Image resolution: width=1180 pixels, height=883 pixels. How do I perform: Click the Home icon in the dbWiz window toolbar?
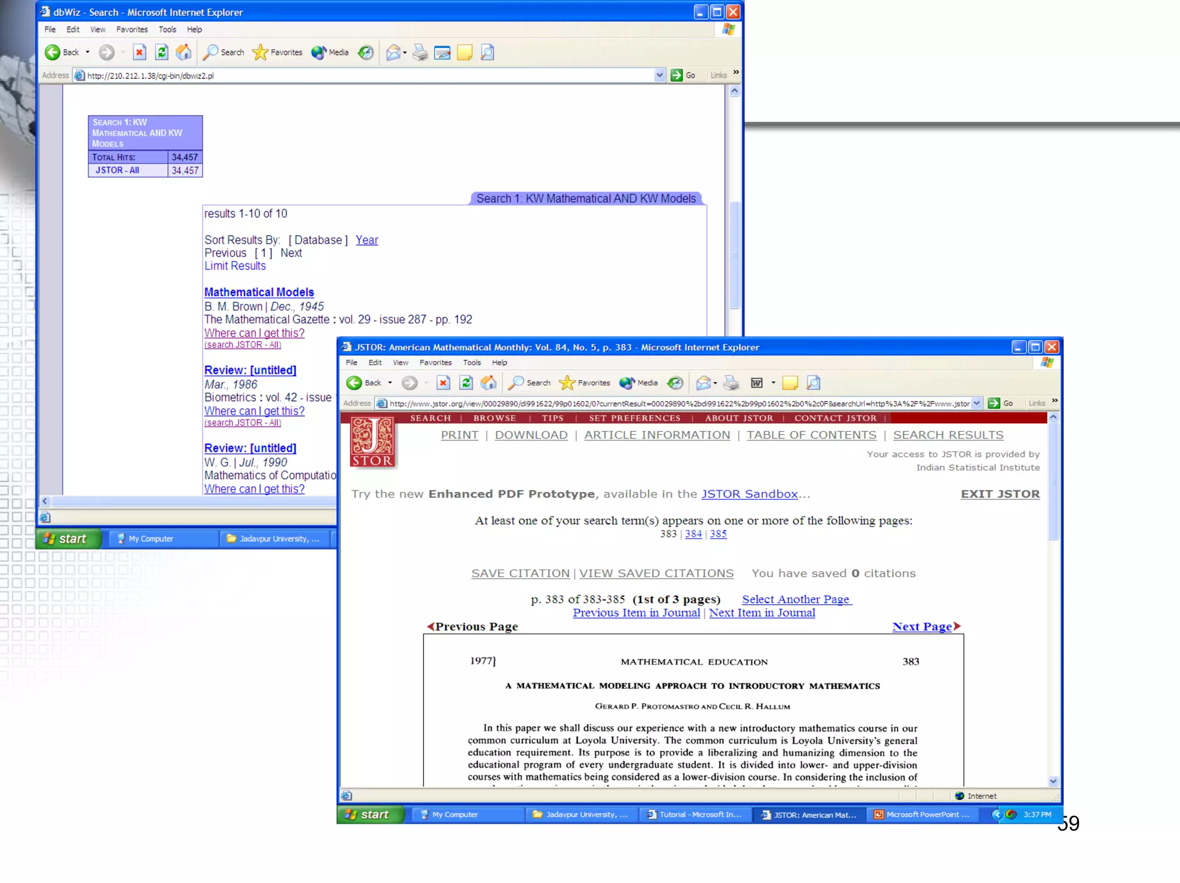(184, 52)
